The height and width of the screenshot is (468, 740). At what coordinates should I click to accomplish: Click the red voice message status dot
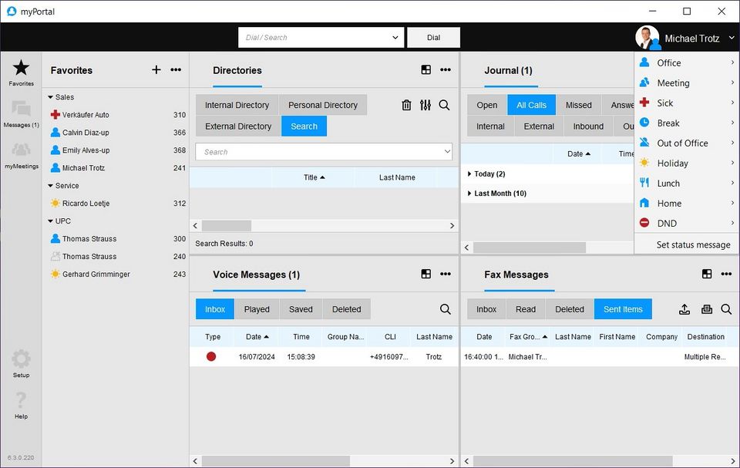coord(211,356)
